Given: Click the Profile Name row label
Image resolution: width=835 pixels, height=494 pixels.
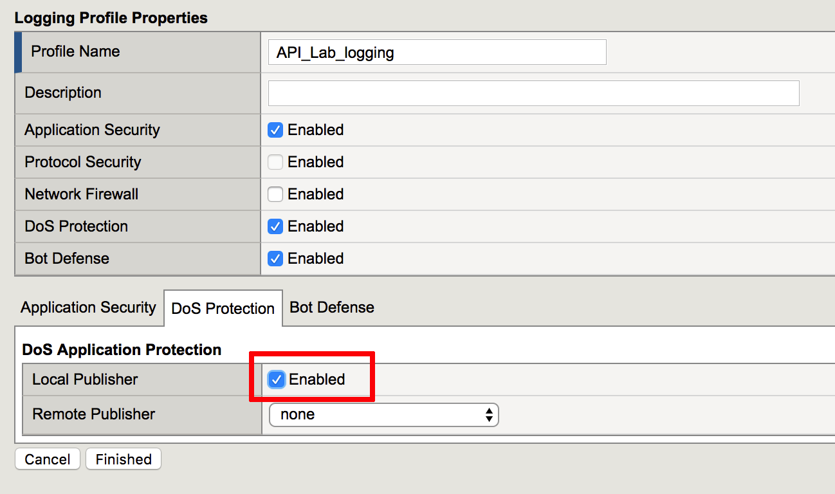Looking at the screenshot, I should tap(75, 51).
